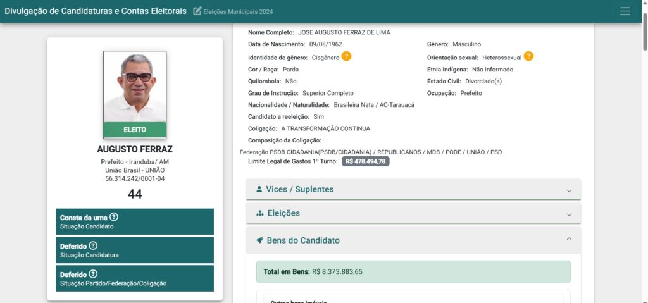Click União Brasil - UNIÃO party text
The height and width of the screenshot is (303, 648).
click(x=135, y=170)
